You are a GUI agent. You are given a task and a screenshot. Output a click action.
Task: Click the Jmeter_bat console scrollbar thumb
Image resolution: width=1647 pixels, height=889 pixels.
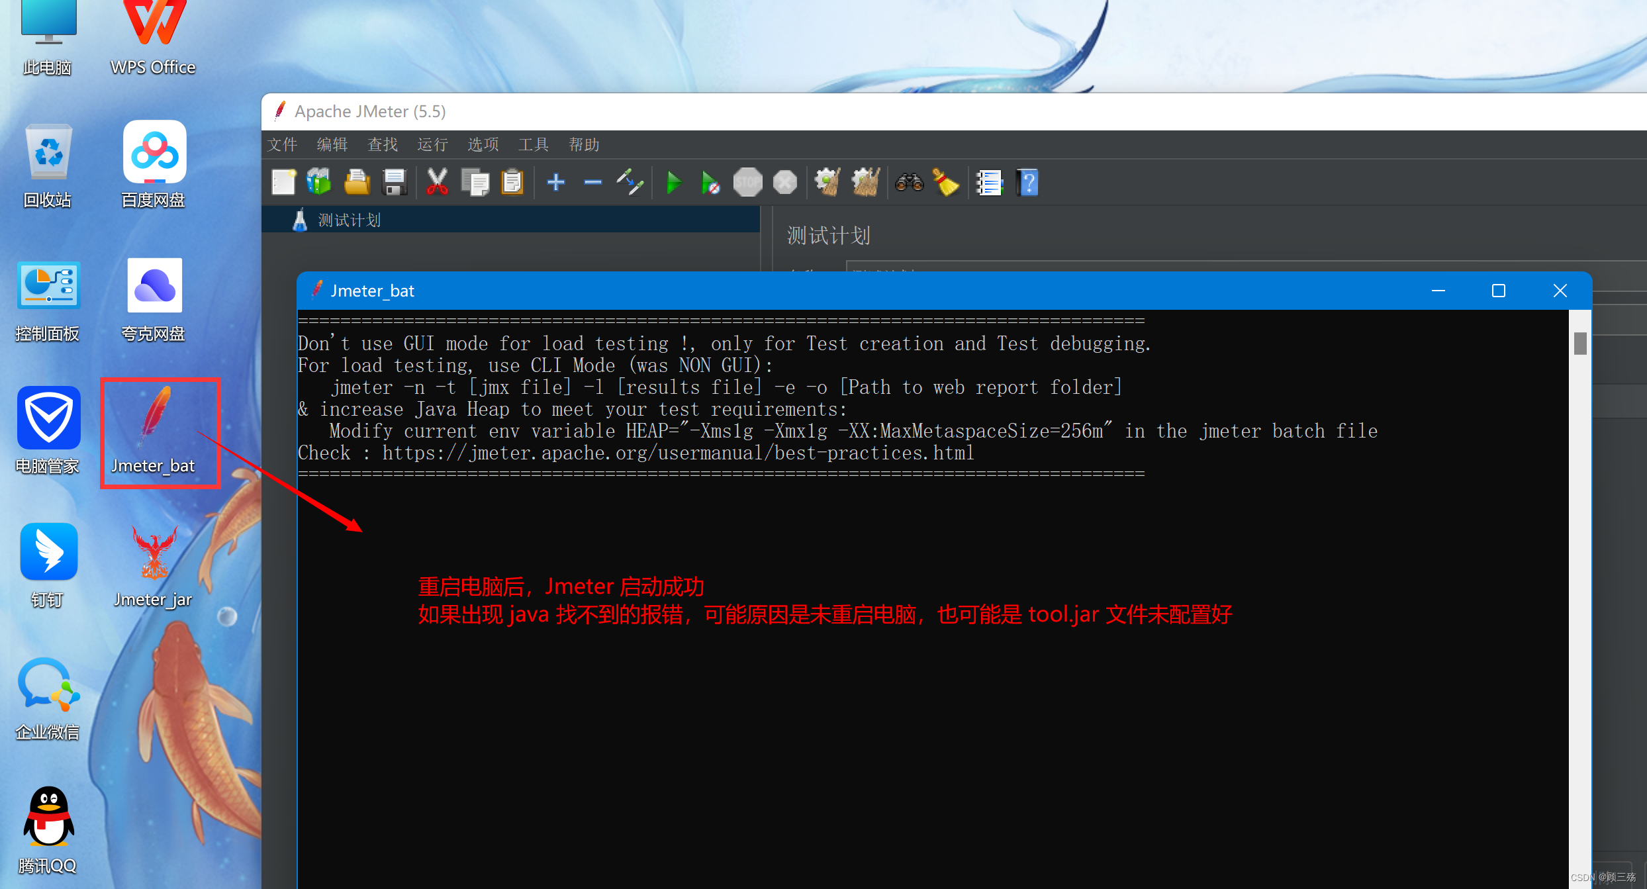[1580, 343]
